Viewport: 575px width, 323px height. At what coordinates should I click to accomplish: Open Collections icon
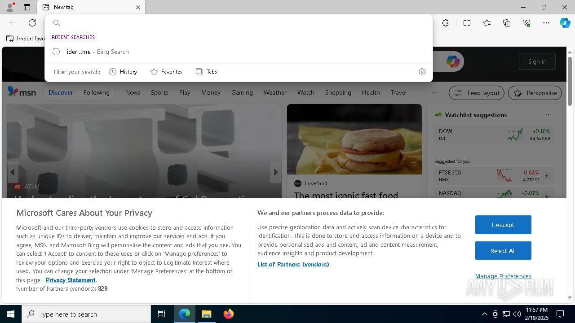point(507,23)
